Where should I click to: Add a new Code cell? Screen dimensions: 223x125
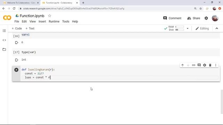pos(17,28)
